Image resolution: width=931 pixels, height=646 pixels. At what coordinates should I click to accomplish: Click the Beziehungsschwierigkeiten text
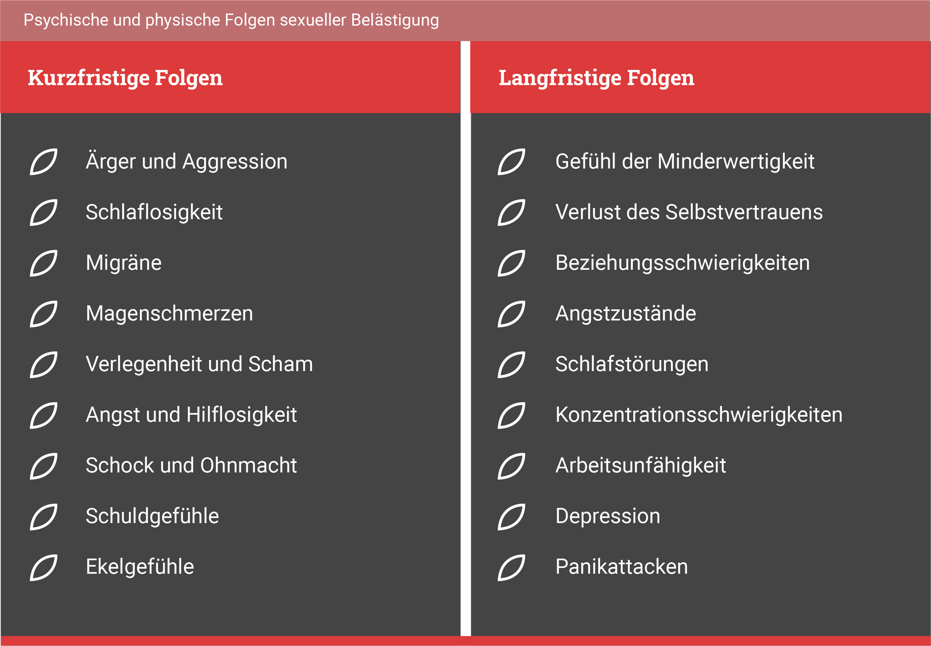click(x=682, y=263)
